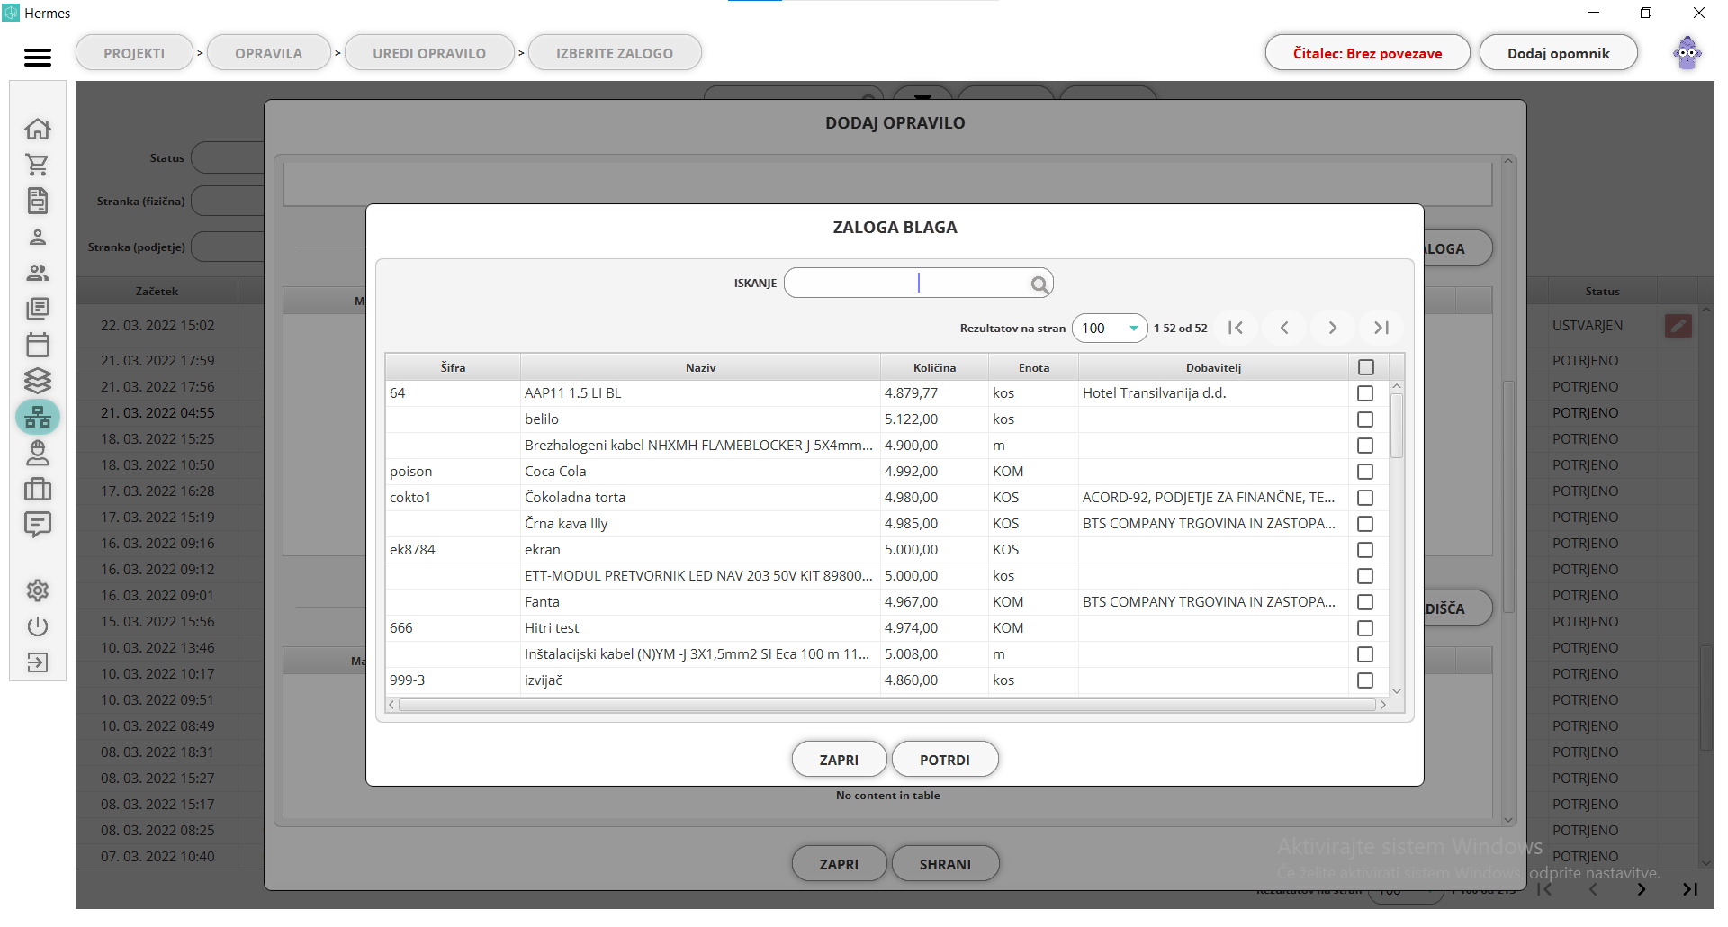Click ZAPRI in the Dodaj opravilo dialog

coord(839,864)
